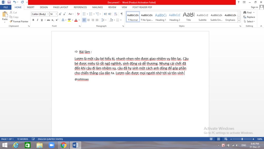Switch to the INSERT tab

(31, 7)
